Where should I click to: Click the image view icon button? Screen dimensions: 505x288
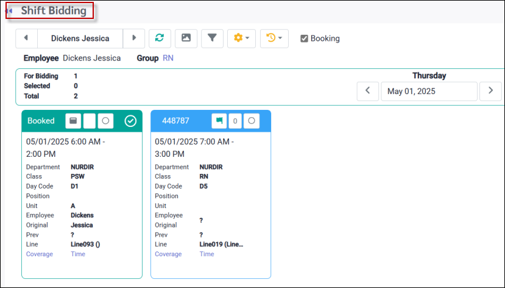[186, 38]
